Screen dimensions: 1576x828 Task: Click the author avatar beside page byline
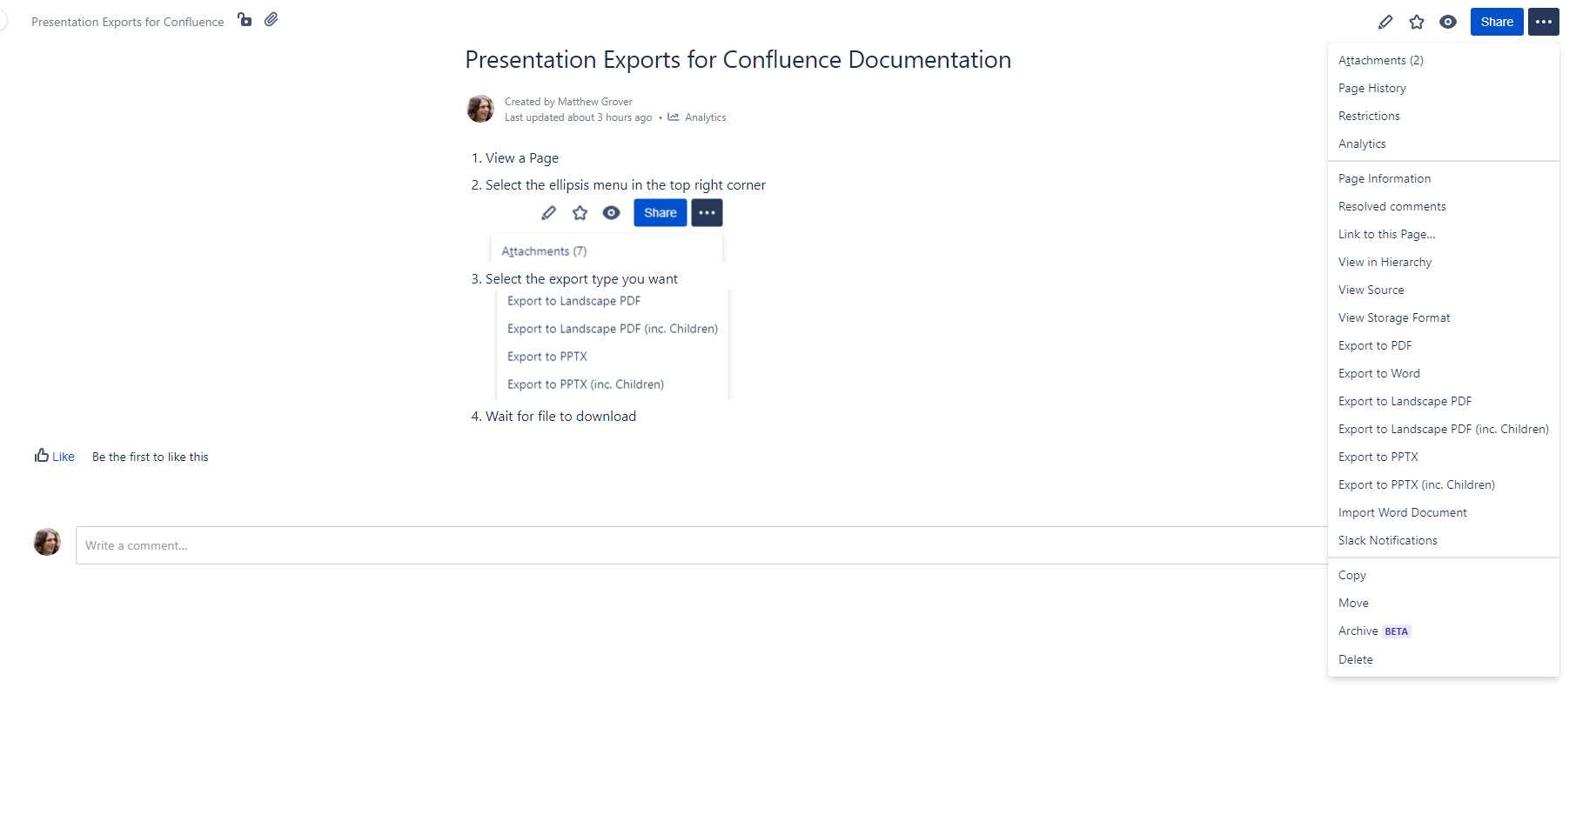pos(480,109)
